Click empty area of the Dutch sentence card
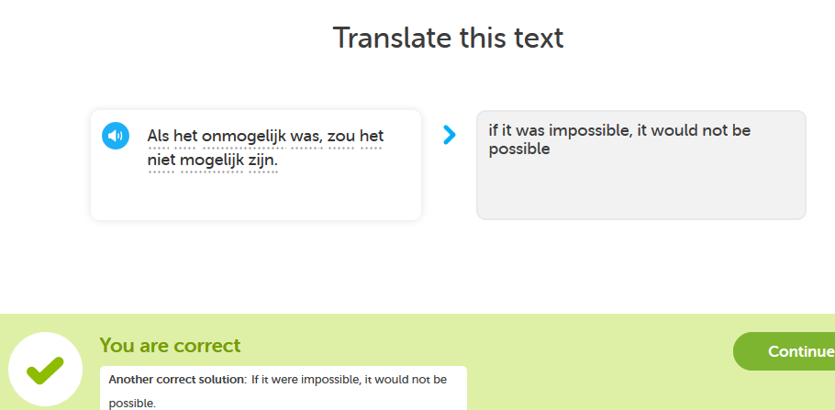The width and height of the screenshot is (835, 410). click(255, 197)
